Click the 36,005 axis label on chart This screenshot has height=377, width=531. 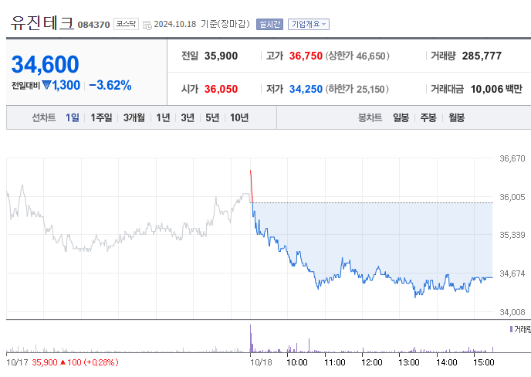click(512, 197)
